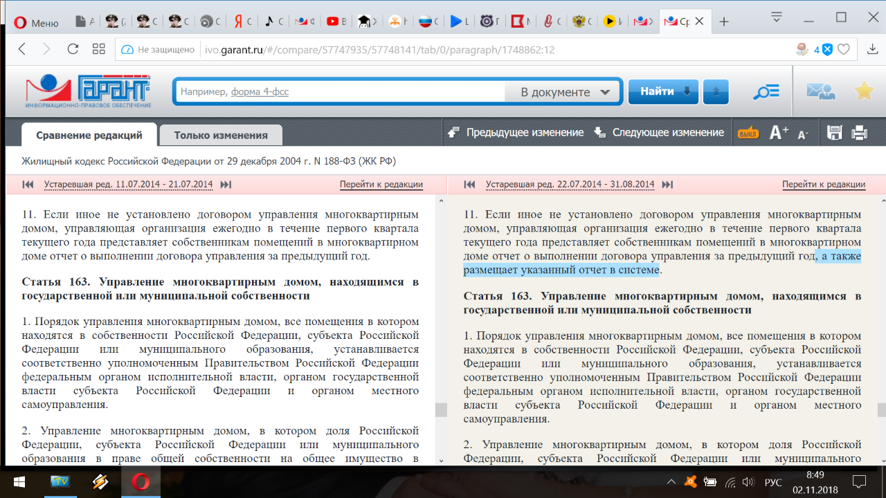Click the search up arrow button

716,92
